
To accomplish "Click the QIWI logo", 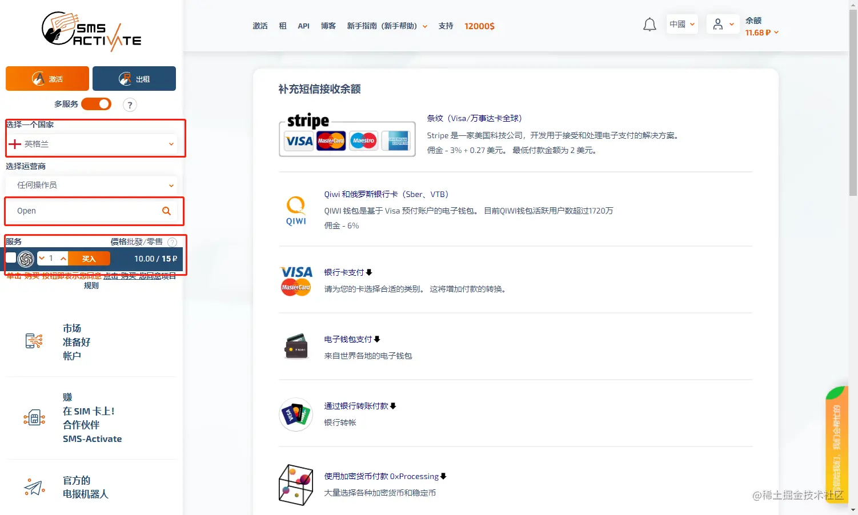I will (x=296, y=211).
